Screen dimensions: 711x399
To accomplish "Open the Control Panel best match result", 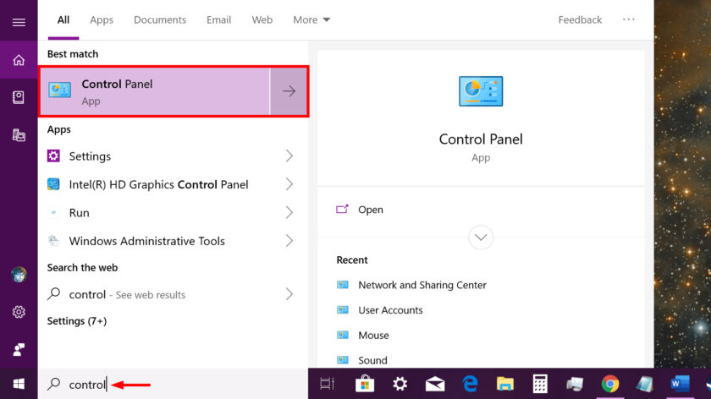I will [x=155, y=91].
